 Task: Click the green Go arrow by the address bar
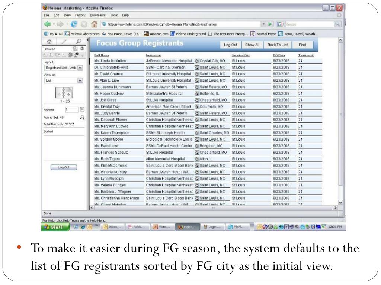tap(270, 24)
